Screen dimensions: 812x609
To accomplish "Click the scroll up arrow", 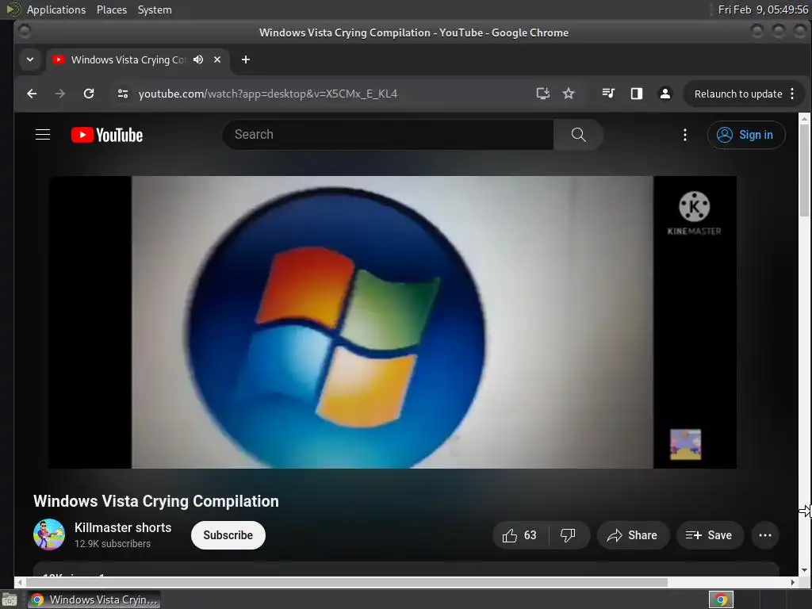I will [x=804, y=119].
